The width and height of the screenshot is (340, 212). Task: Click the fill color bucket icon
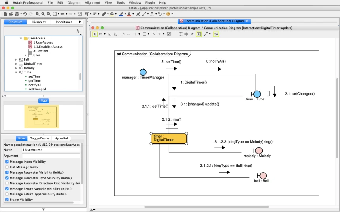point(112,14)
